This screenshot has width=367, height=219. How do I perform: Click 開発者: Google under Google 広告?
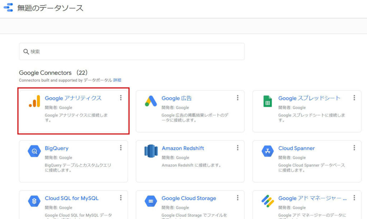coord(175,107)
